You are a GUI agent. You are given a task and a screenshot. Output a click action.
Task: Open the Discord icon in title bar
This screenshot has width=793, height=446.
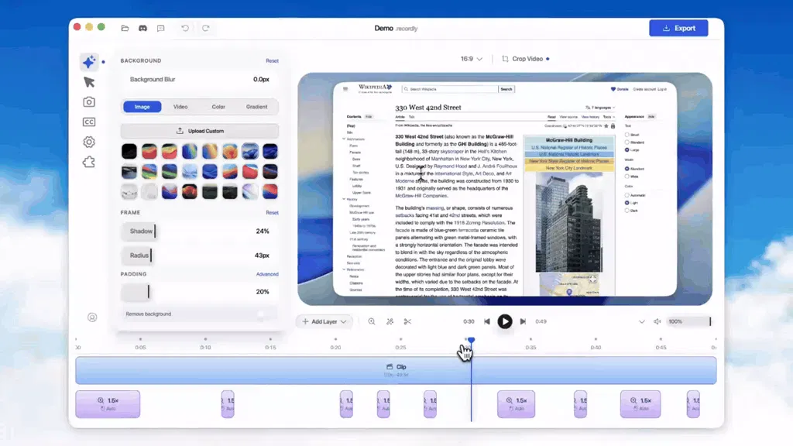(142, 29)
